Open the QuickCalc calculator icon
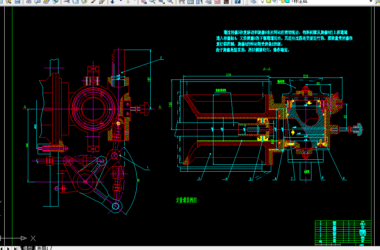The image size is (380, 250). [226, 2]
